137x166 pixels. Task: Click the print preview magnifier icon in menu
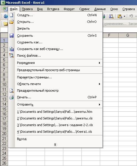click(12, 91)
